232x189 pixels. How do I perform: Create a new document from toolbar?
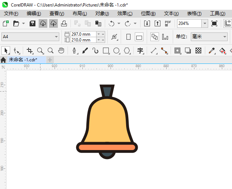click(x=6, y=23)
